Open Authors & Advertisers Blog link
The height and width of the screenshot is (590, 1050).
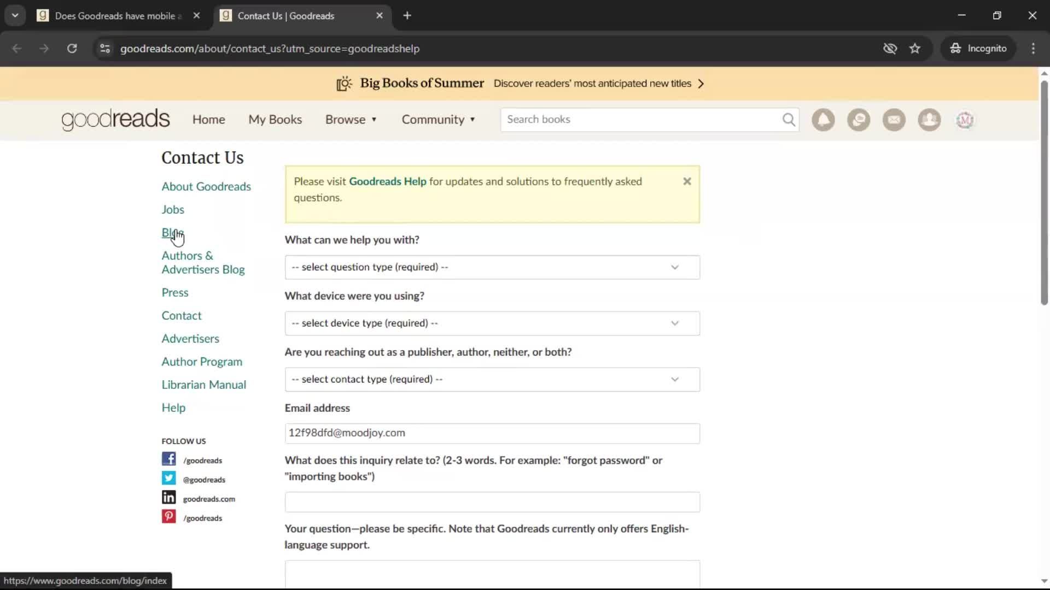coord(203,263)
